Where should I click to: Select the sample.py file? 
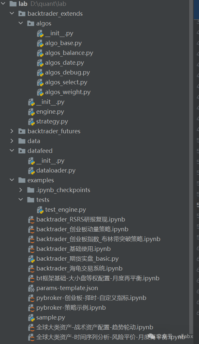[x=51, y=318]
